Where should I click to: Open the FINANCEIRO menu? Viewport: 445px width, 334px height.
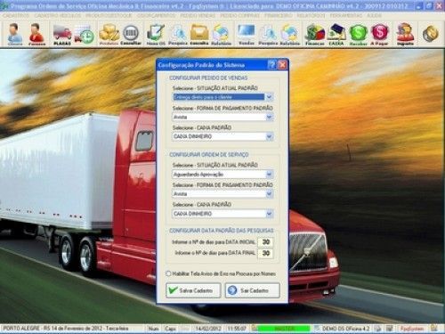coord(279,15)
